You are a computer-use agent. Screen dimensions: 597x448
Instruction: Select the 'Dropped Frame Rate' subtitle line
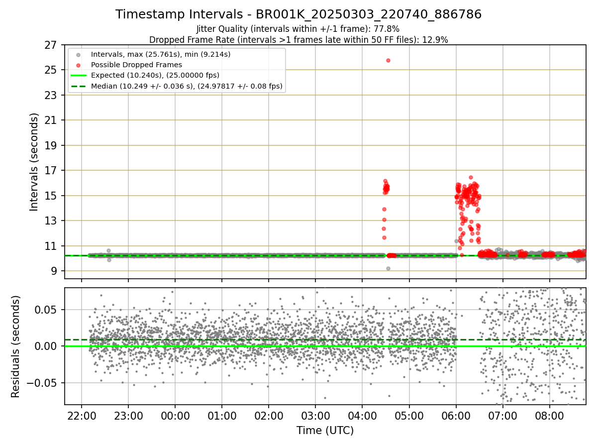pos(298,40)
